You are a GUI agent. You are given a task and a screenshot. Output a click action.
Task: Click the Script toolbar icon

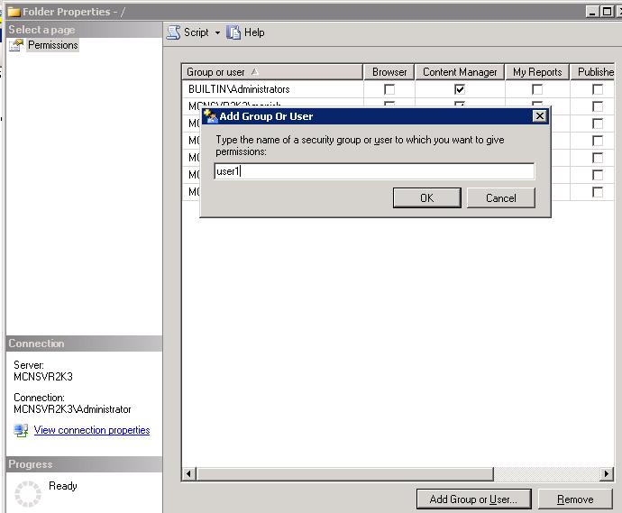coord(173,32)
